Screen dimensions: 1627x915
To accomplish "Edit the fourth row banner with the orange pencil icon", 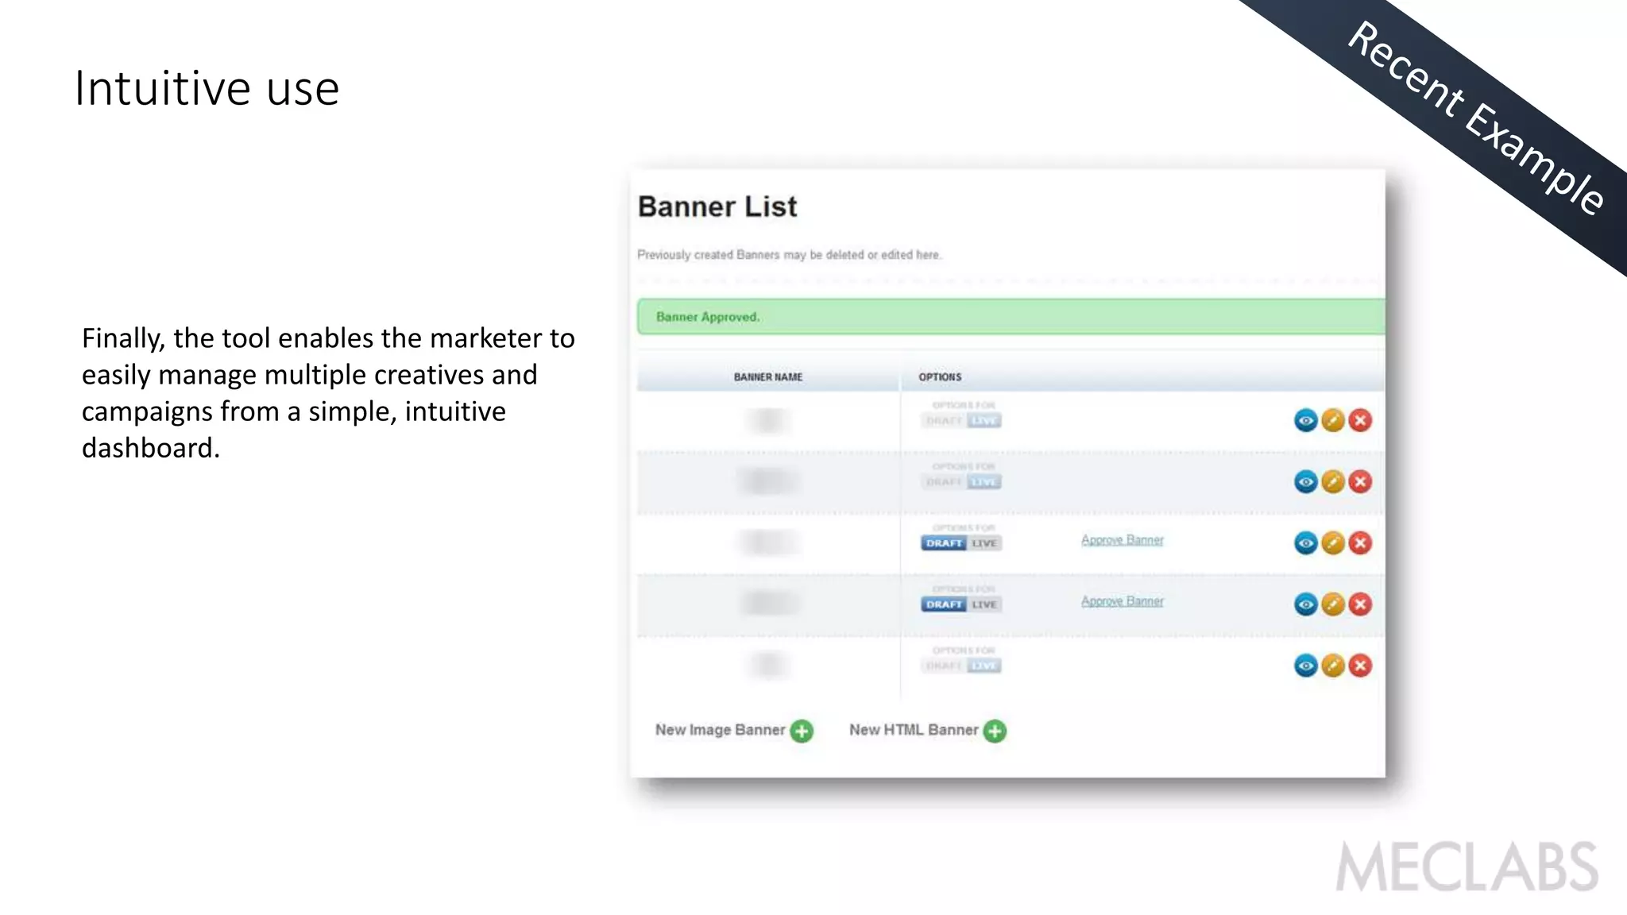I will pos(1333,604).
